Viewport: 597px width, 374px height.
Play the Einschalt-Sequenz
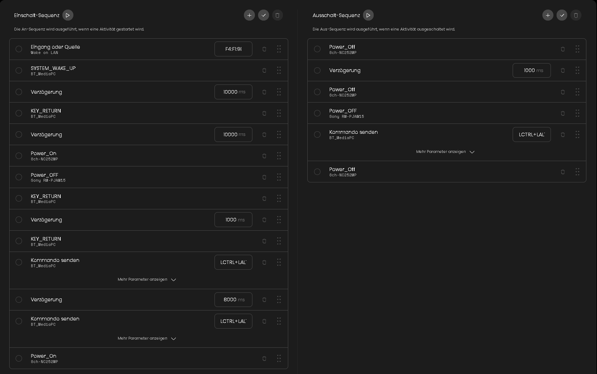(68, 15)
